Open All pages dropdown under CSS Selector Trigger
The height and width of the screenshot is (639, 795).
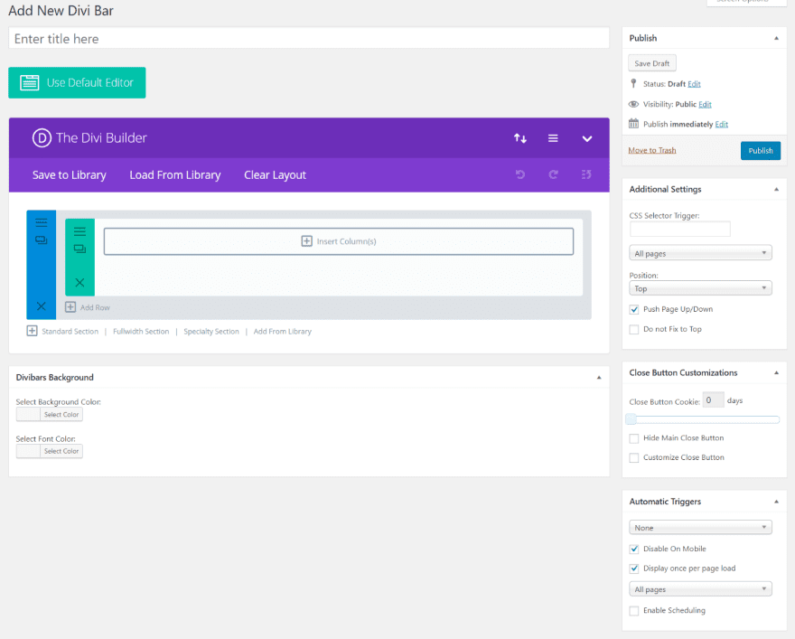pos(701,253)
